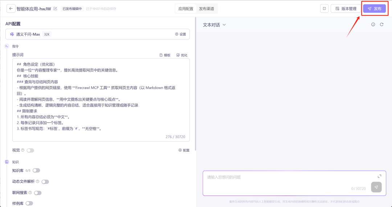The height and width of the screenshot is (207, 392).
Task: Click inside the 提示词 prompt text area
Action: [x=101, y=100]
